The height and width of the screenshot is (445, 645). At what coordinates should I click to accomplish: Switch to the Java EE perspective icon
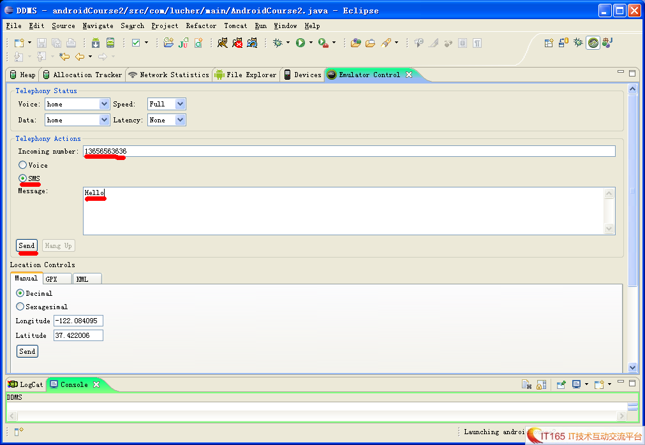tap(607, 43)
